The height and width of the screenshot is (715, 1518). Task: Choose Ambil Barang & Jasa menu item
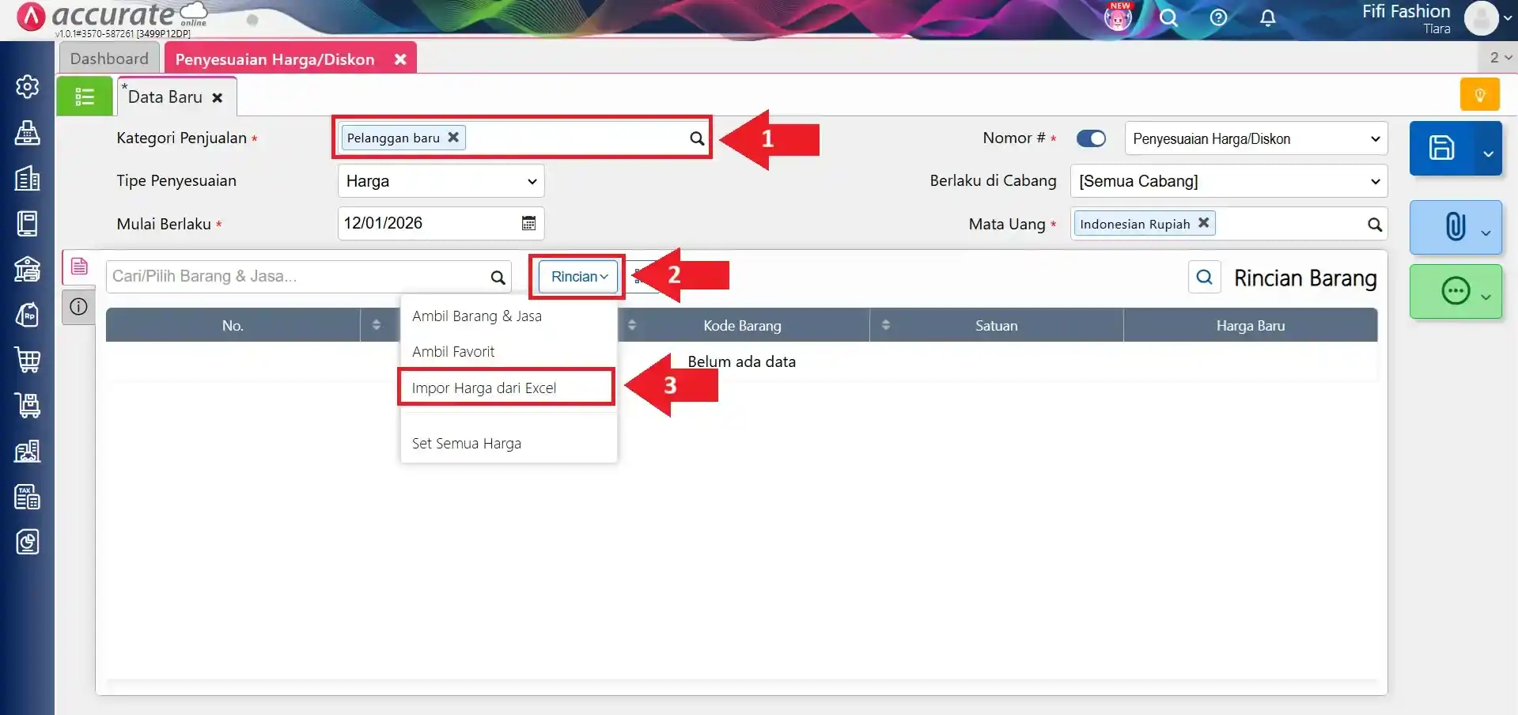[509, 316]
